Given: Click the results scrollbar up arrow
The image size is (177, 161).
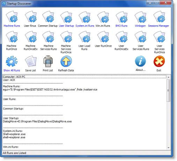Looking at the screenshot, I should coord(168,77).
